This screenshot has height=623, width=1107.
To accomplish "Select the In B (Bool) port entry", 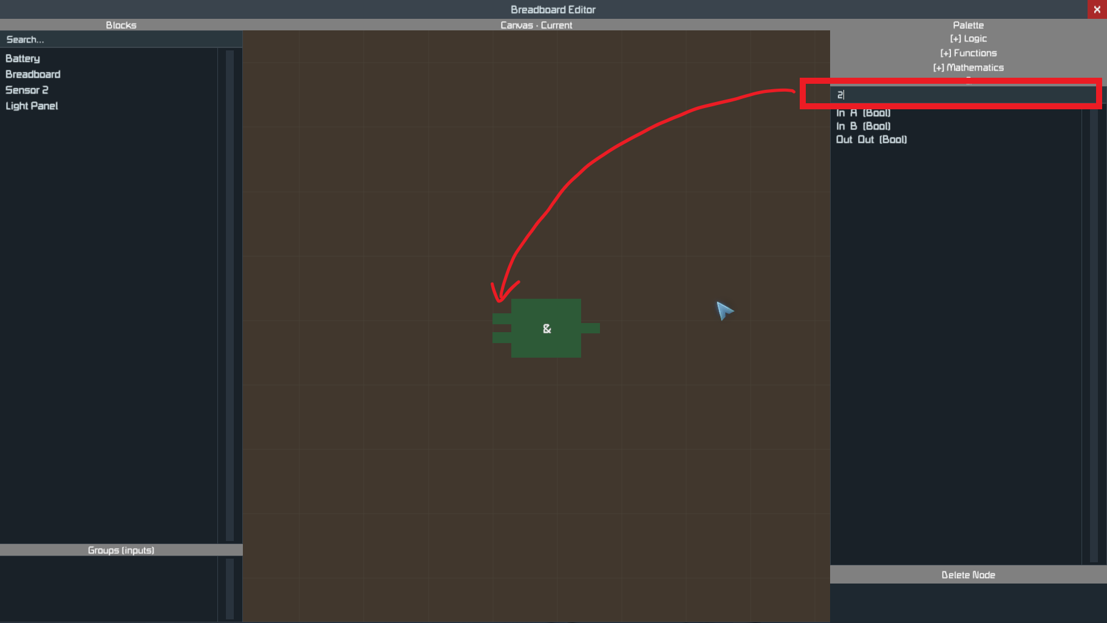I will click(x=863, y=126).
